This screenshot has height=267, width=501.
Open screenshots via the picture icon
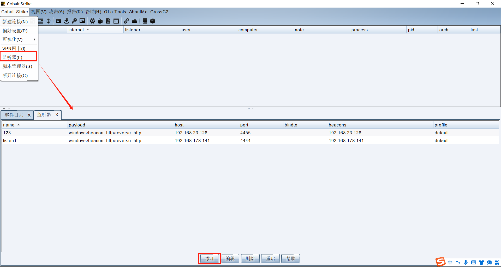coord(82,21)
